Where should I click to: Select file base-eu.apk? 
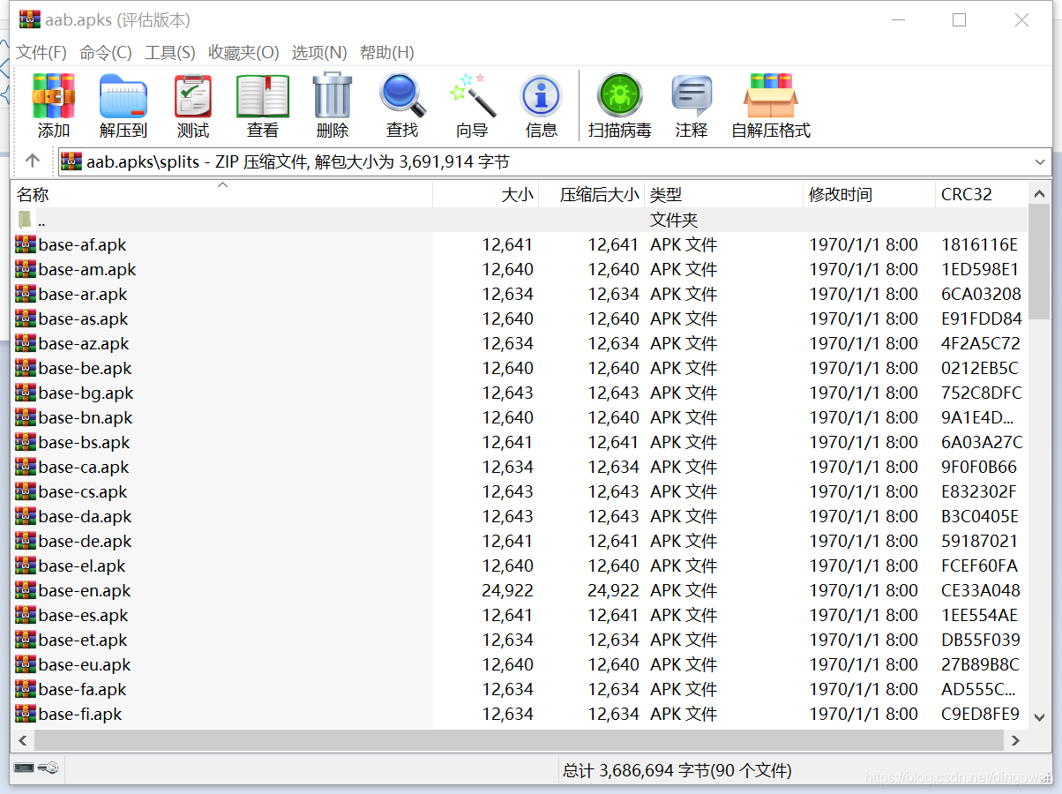coord(85,664)
